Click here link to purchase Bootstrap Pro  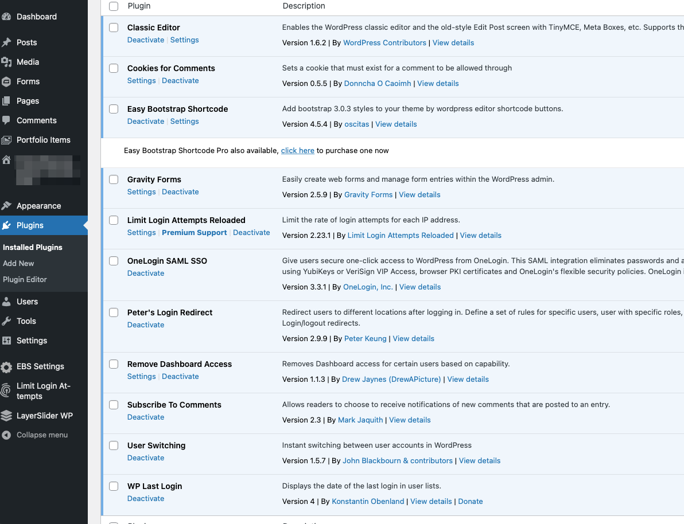click(x=297, y=150)
